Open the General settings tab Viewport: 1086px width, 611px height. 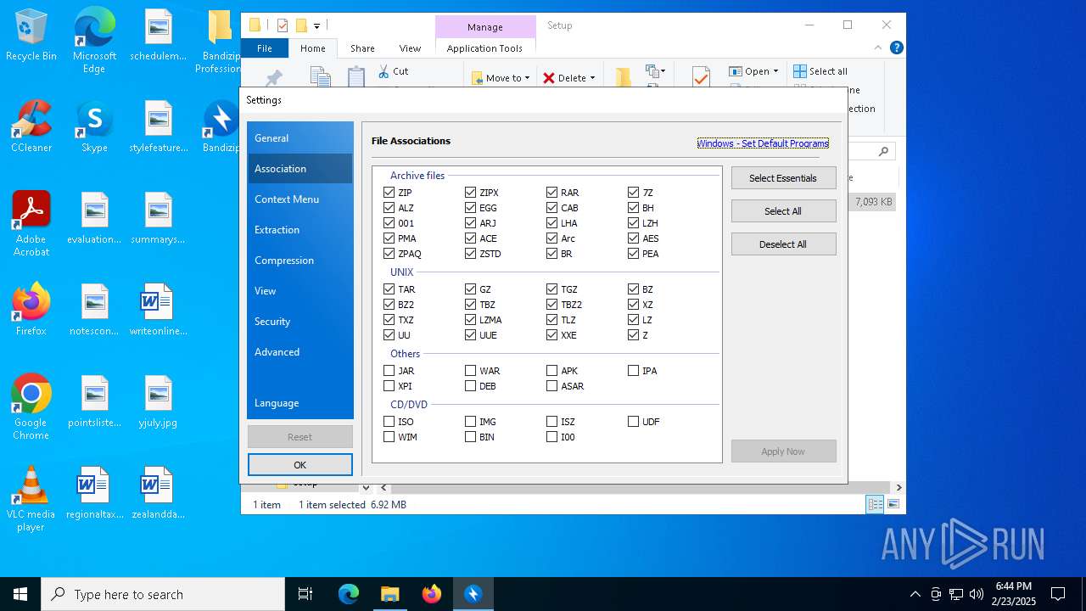click(299, 138)
